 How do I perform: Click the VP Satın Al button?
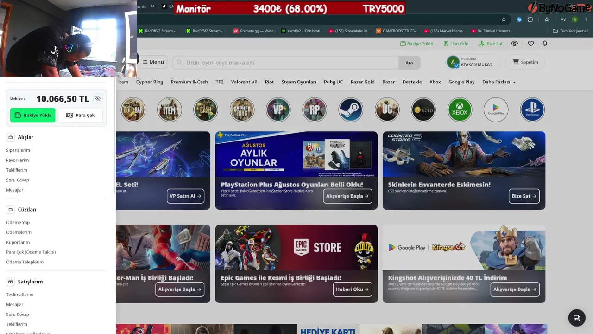[x=186, y=196]
